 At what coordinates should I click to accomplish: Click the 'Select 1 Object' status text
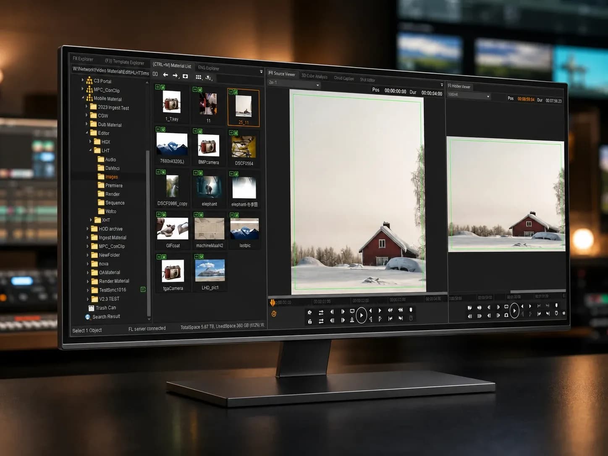pos(87,330)
